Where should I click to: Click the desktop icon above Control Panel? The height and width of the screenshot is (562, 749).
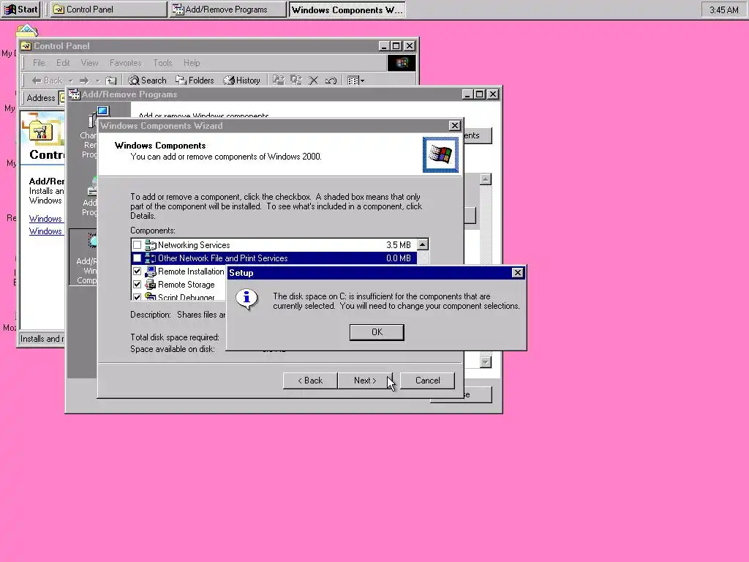point(27,29)
